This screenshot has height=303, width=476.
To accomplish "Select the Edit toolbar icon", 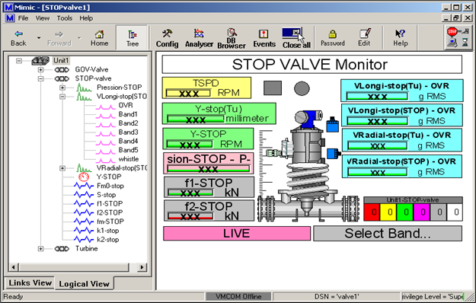I will 364,38.
